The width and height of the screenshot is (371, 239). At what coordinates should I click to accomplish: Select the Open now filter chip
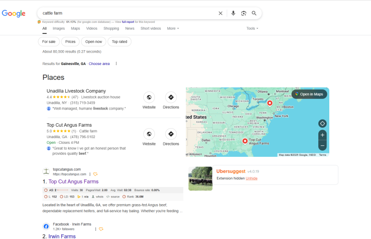(93, 42)
